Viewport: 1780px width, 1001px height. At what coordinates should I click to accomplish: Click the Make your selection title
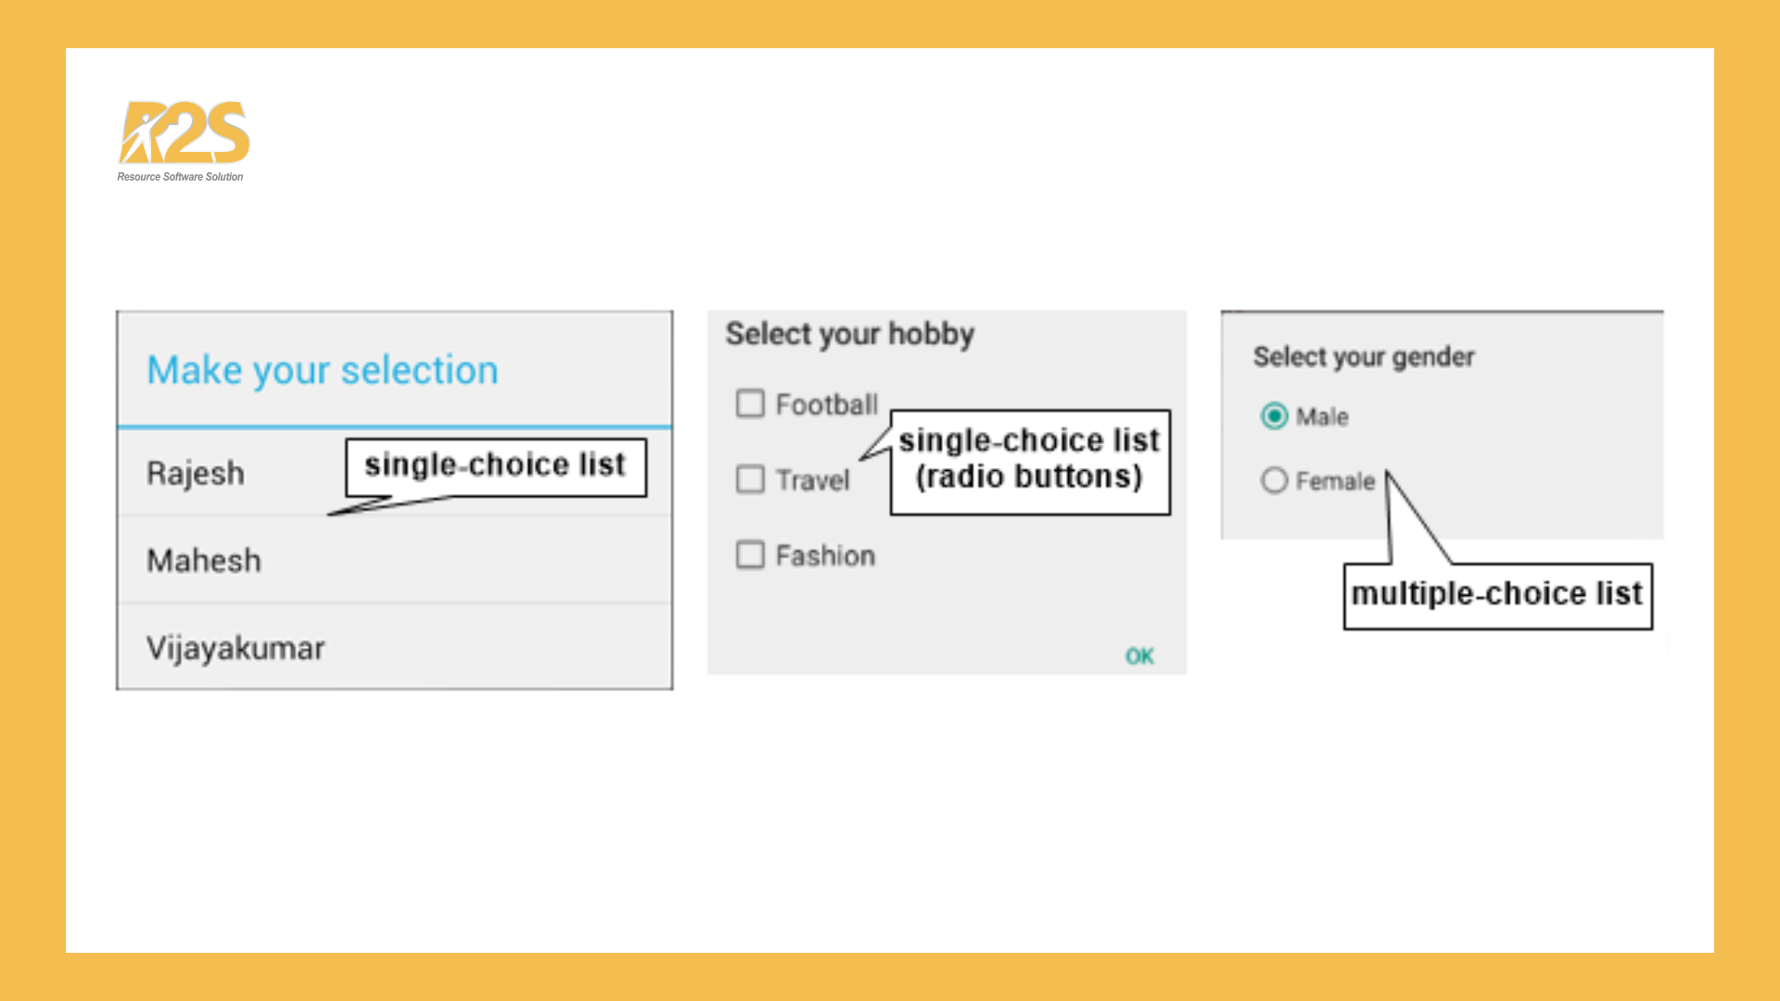323,370
